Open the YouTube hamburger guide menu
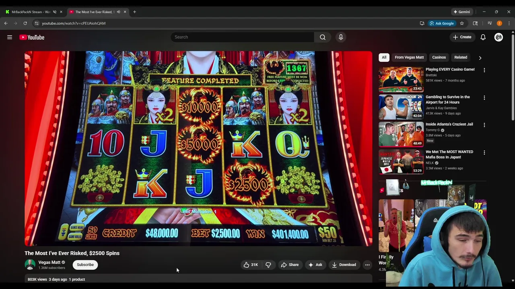The height and width of the screenshot is (289, 515). pos(9,37)
